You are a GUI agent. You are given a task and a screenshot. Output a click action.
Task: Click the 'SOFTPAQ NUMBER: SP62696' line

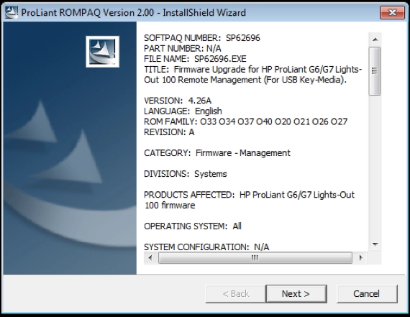[x=202, y=38]
